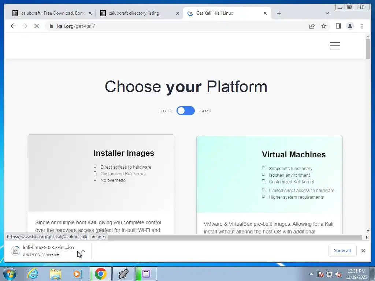
Task: Show all downloads
Action: [342, 251]
